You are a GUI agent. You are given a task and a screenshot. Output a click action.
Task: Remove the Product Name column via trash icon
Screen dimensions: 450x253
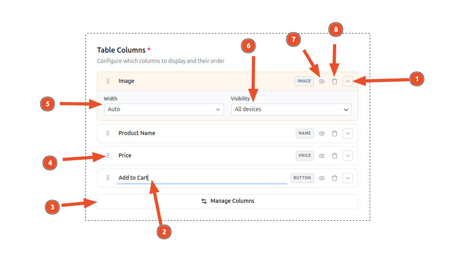pos(335,133)
